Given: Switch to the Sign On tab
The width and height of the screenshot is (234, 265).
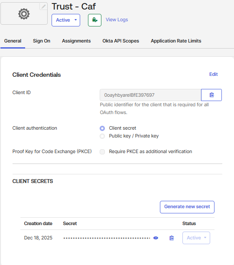Looking at the screenshot, I should [42, 41].
